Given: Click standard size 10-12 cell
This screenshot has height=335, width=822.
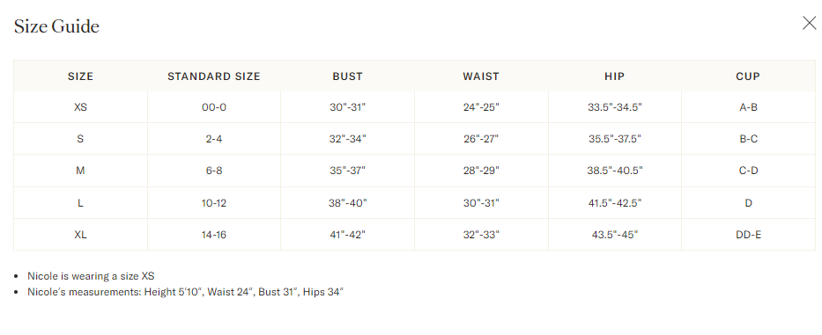Looking at the screenshot, I should click(214, 202).
